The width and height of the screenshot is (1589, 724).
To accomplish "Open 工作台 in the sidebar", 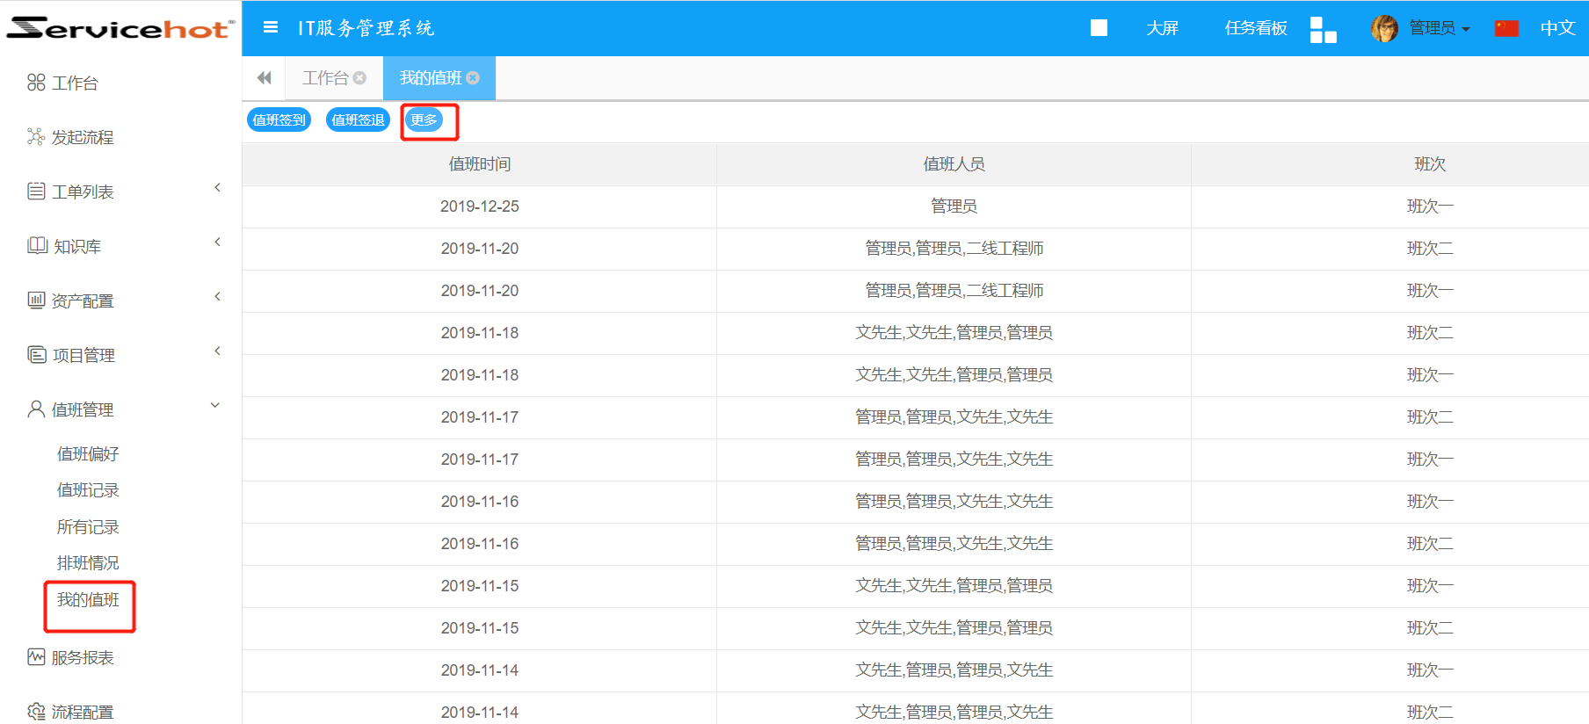I will coord(75,83).
